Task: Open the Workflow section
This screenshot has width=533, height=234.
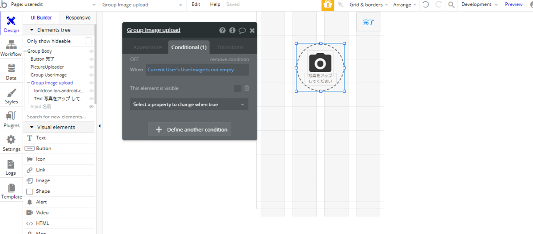Action: (11, 48)
